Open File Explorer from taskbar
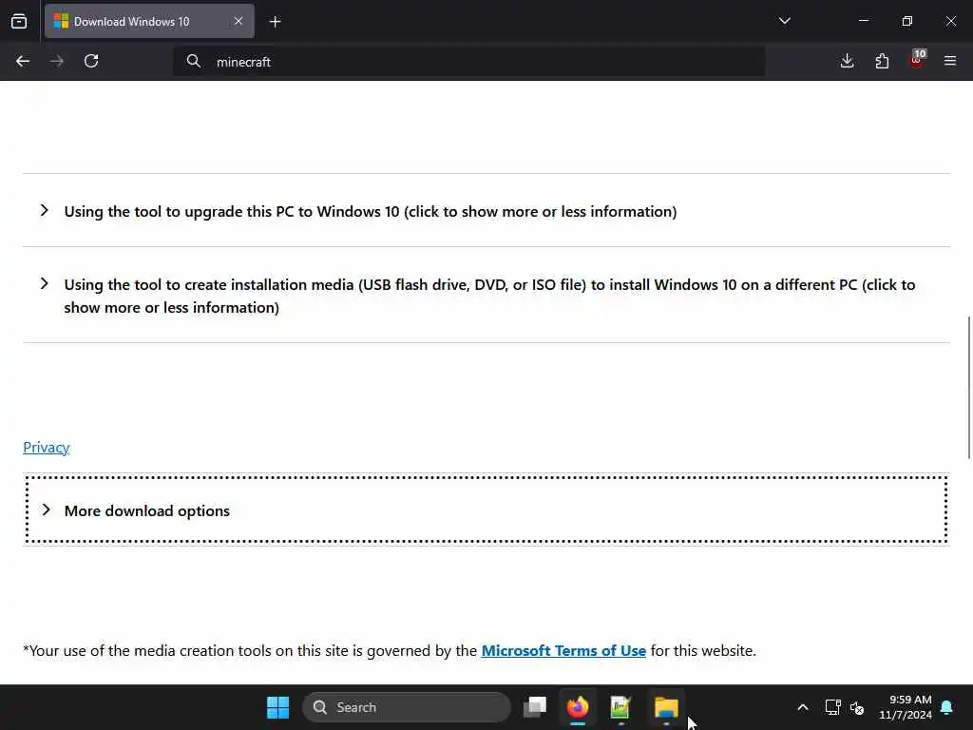Viewport: 973px width, 730px height. 666,707
